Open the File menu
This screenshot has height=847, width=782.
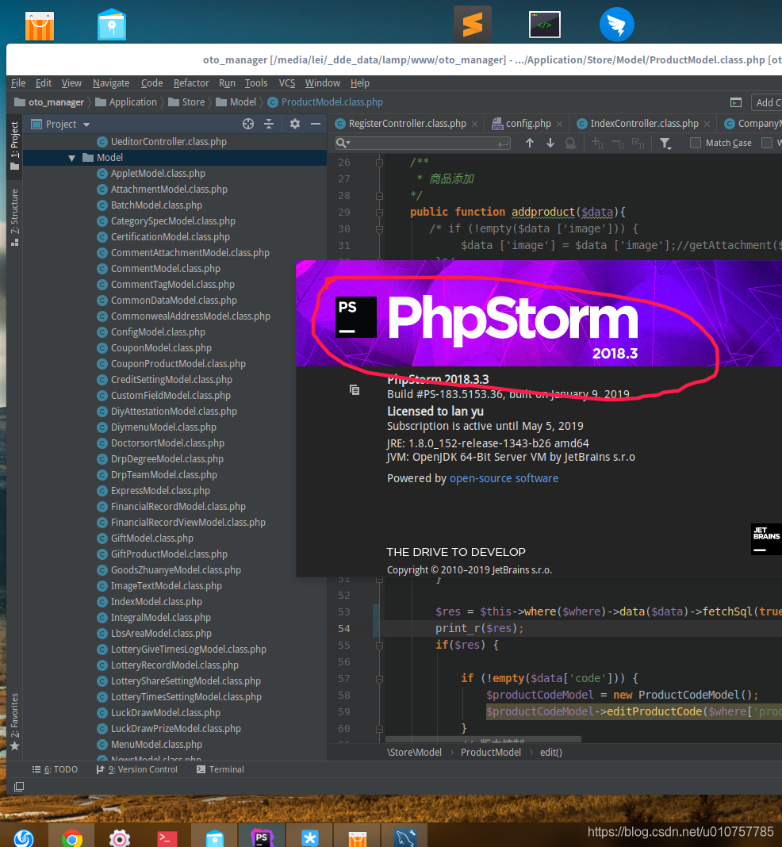coord(18,83)
